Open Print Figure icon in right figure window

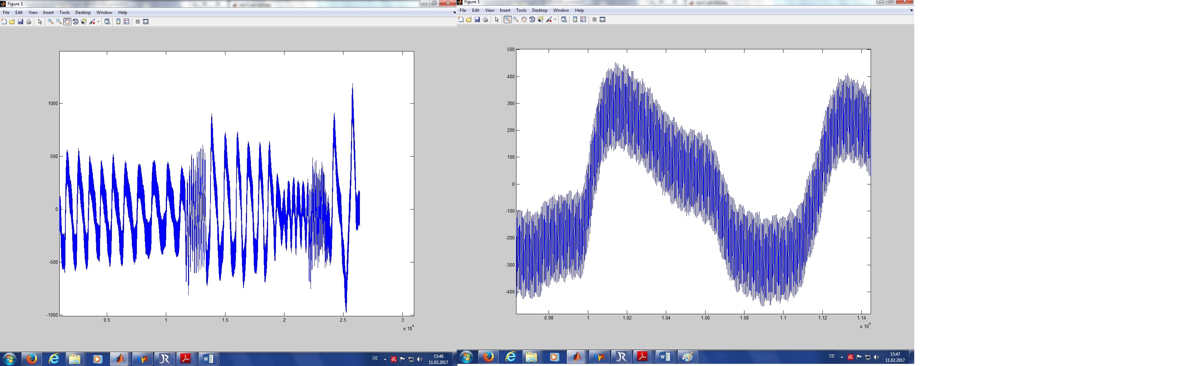click(x=486, y=20)
